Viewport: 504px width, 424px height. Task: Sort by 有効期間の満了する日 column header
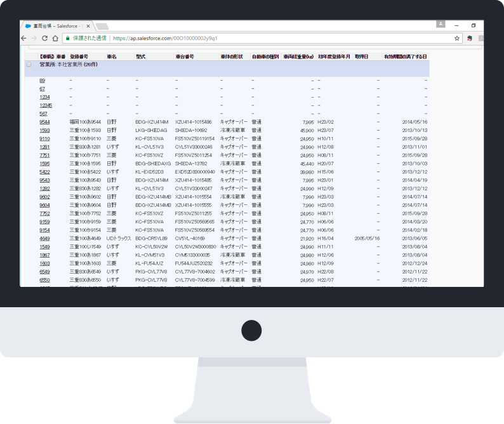tap(406, 56)
